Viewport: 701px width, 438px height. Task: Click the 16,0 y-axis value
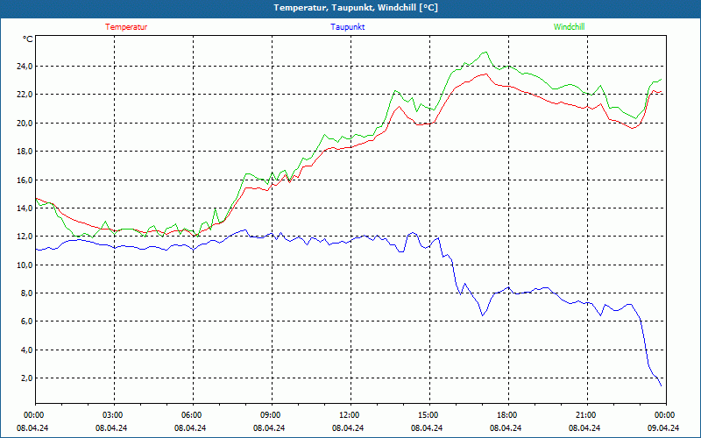(x=24, y=180)
